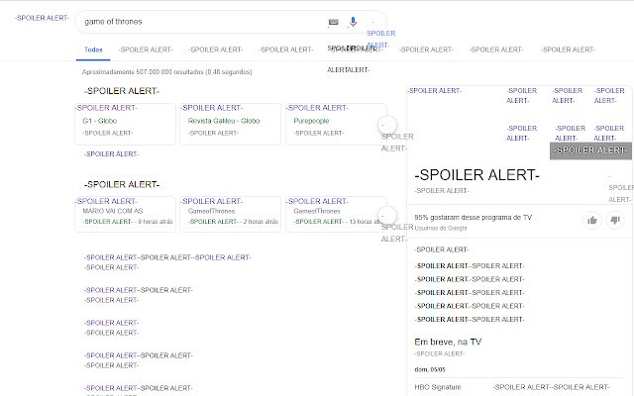Screen dimensions: 634x396
Task: Like this TV show with thumbs up
Action: click(592, 220)
